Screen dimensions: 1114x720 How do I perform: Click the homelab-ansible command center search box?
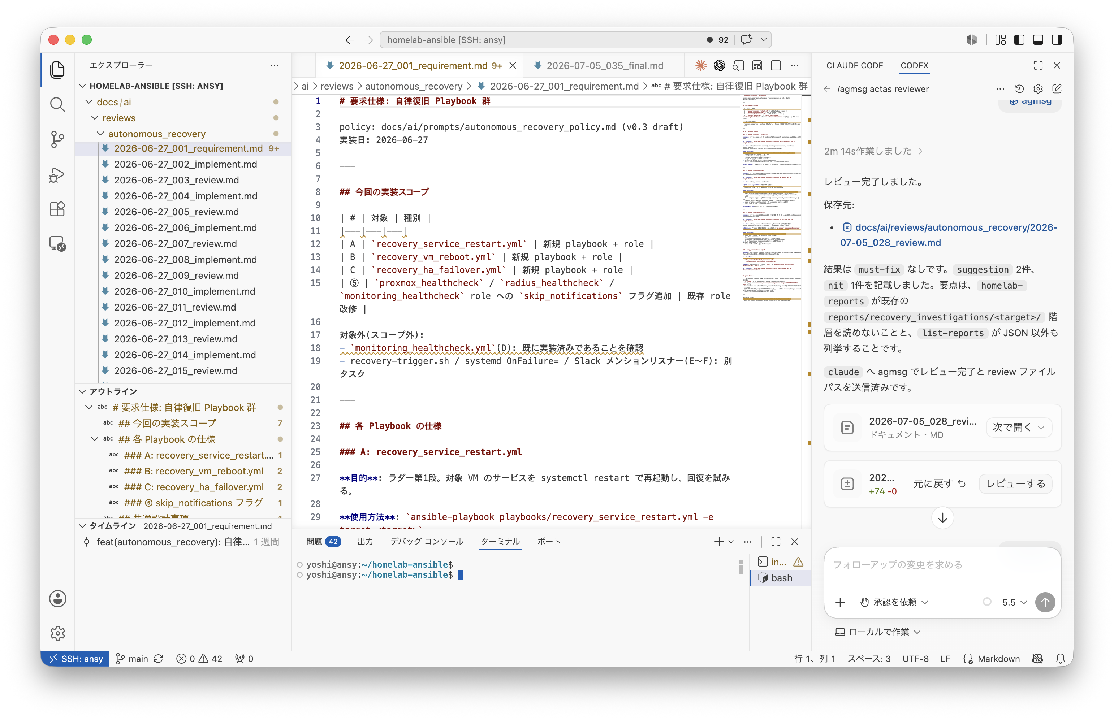(539, 40)
